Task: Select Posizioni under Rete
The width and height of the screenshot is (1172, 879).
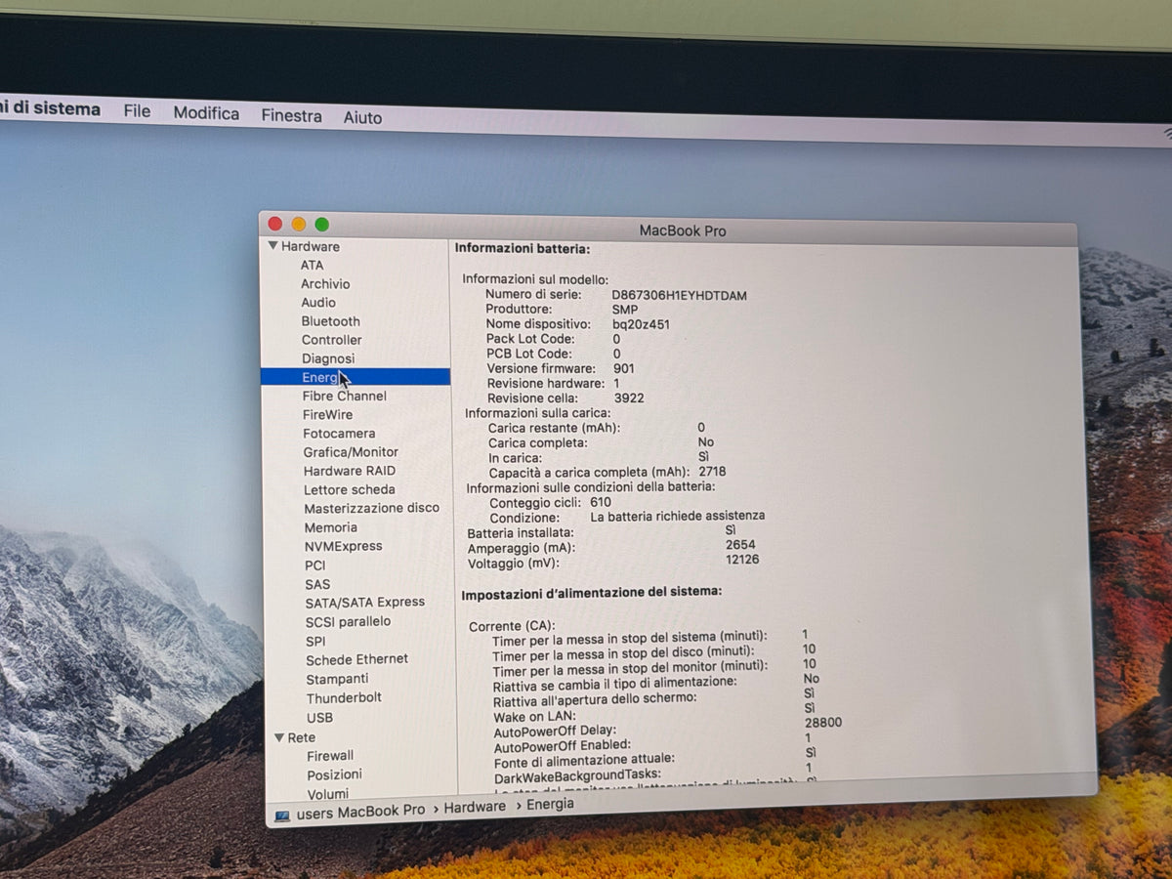Action: pyautogui.click(x=334, y=774)
